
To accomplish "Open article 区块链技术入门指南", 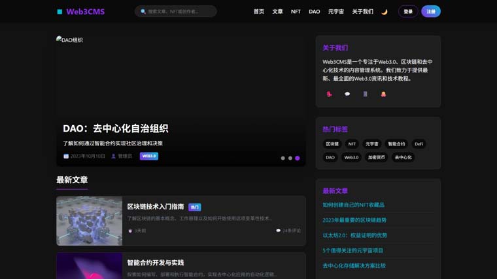I will (156, 207).
